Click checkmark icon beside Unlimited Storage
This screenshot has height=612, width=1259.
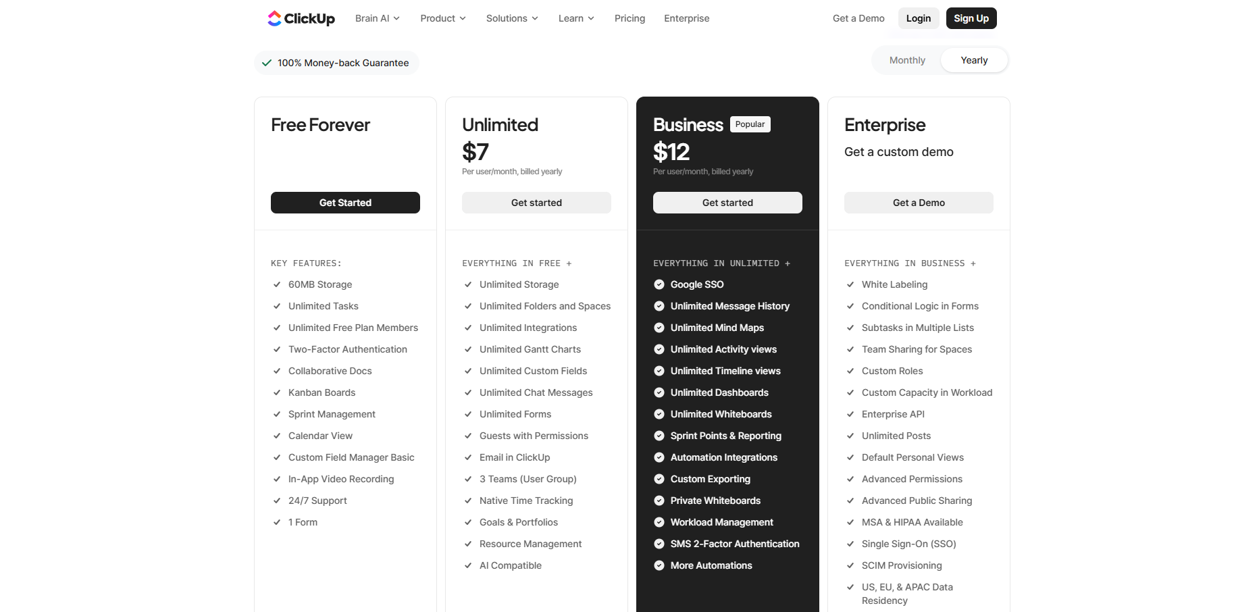coord(468,284)
